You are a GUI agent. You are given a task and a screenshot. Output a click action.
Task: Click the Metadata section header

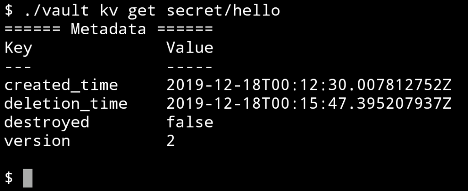[109, 29]
